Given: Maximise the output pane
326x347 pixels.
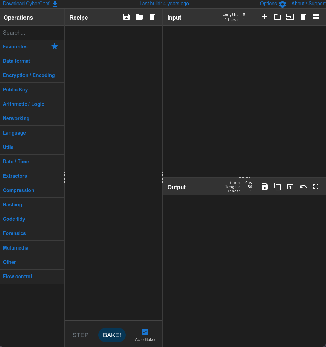Looking at the screenshot, I should pyautogui.click(x=315, y=186).
